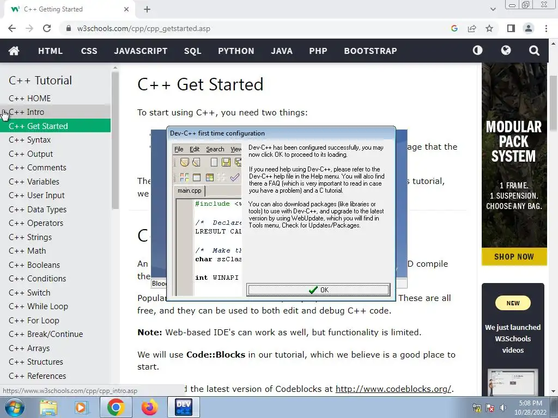Open C++ Comments sidebar link

(x=55, y=168)
